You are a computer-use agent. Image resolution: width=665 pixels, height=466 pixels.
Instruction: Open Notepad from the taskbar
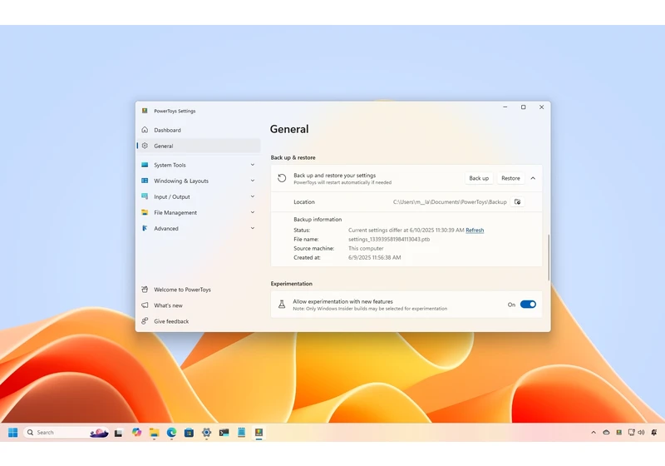[x=241, y=432]
